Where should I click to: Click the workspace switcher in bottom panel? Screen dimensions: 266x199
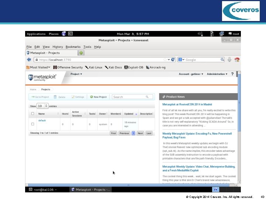point(216,189)
